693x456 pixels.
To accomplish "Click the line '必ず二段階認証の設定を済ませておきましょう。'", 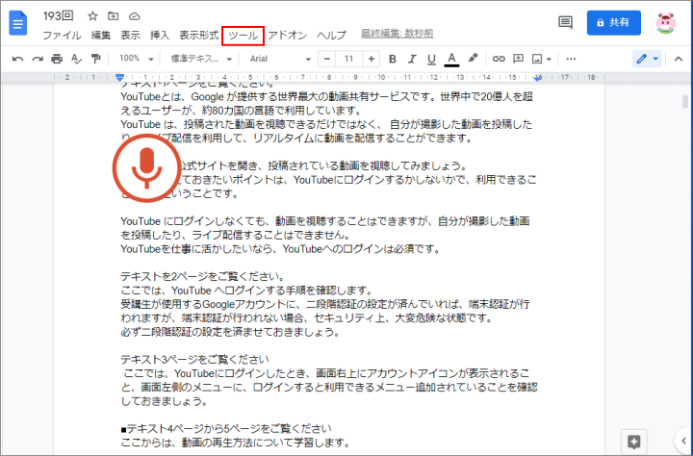I will [x=230, y=332].
